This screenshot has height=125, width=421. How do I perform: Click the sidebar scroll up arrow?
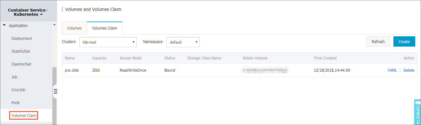click(x=54, y=25)
